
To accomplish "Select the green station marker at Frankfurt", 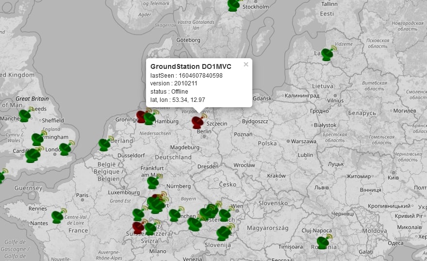I will [x=153, y=182].
